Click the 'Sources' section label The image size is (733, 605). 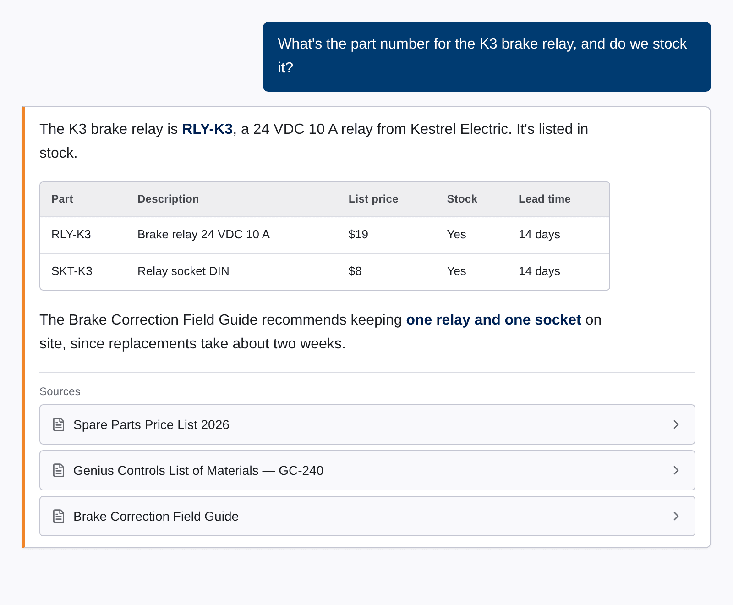(60, 391)
